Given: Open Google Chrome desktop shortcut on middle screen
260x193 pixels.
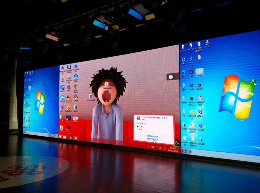Looking at the screenshot, I should pyautogui.click(x=76, y=87).
